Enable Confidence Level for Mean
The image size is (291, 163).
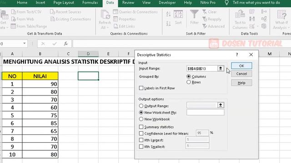(141, 133)
